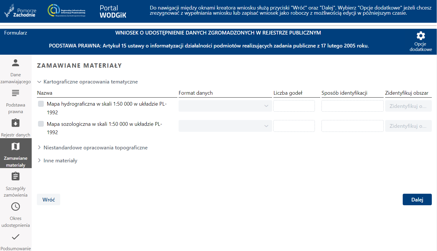Click the Liczba godeł input for Mapa hydrograficzna
Screen dimensions: 437x251
coord(294,106)
